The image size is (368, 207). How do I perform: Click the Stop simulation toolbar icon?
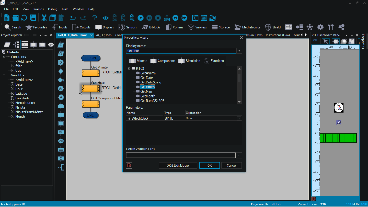[x=158, y=18]
